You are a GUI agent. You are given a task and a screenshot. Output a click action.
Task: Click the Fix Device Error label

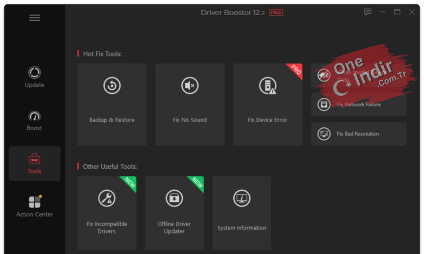(x=267, y=120)
